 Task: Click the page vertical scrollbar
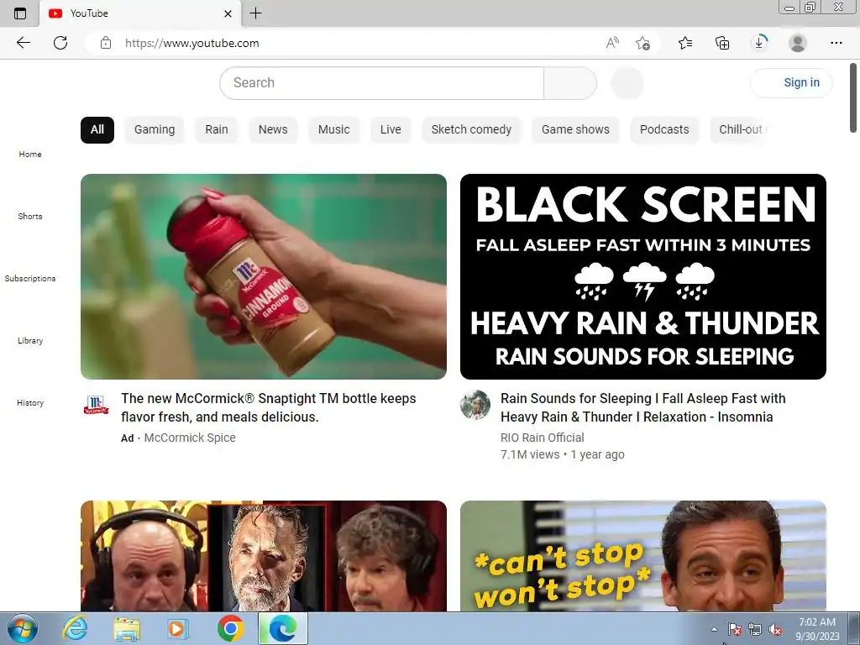853,97
